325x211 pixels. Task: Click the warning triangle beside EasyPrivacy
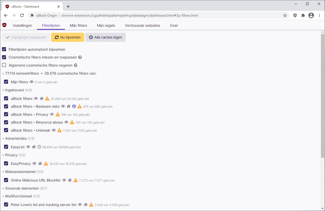46,164
